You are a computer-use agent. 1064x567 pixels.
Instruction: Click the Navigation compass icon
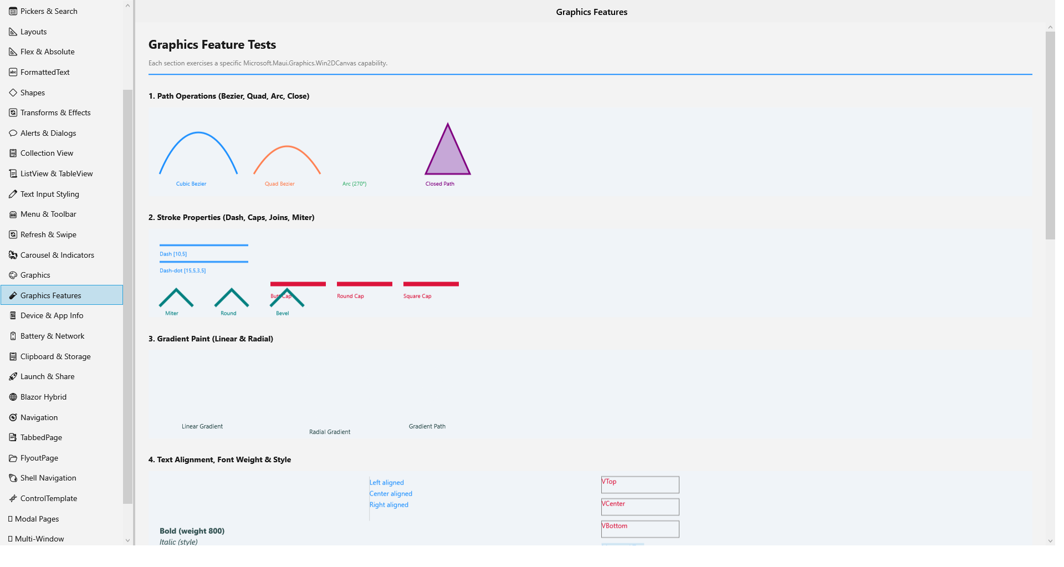click(13, 417)
